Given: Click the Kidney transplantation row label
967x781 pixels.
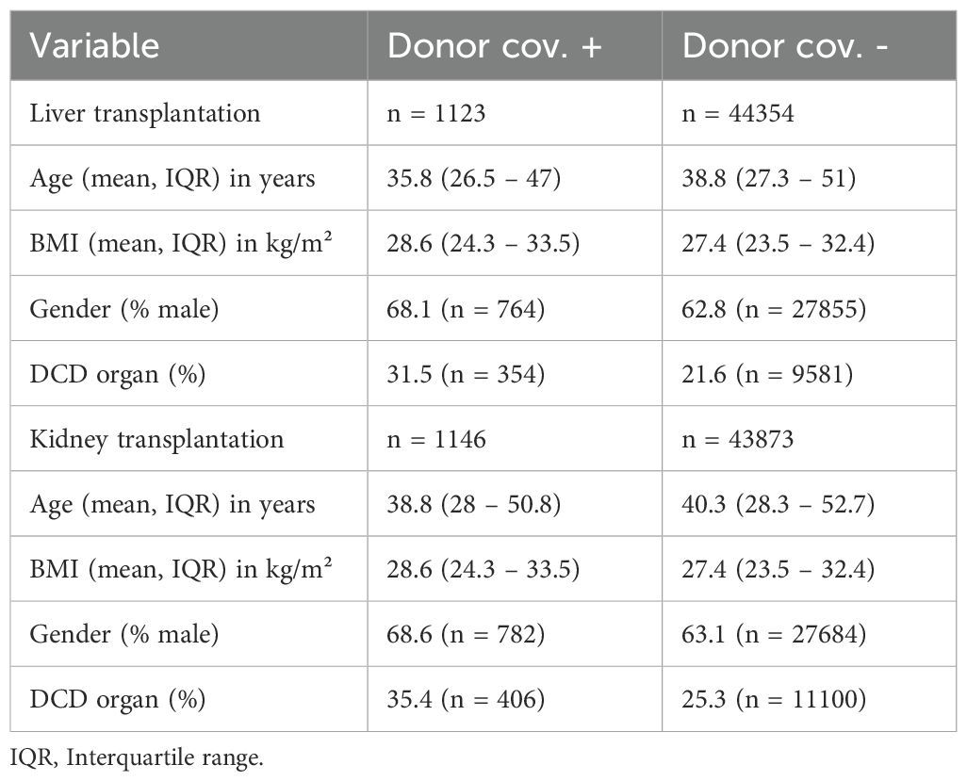Looking at the screenshot, I should pos(156,439).
